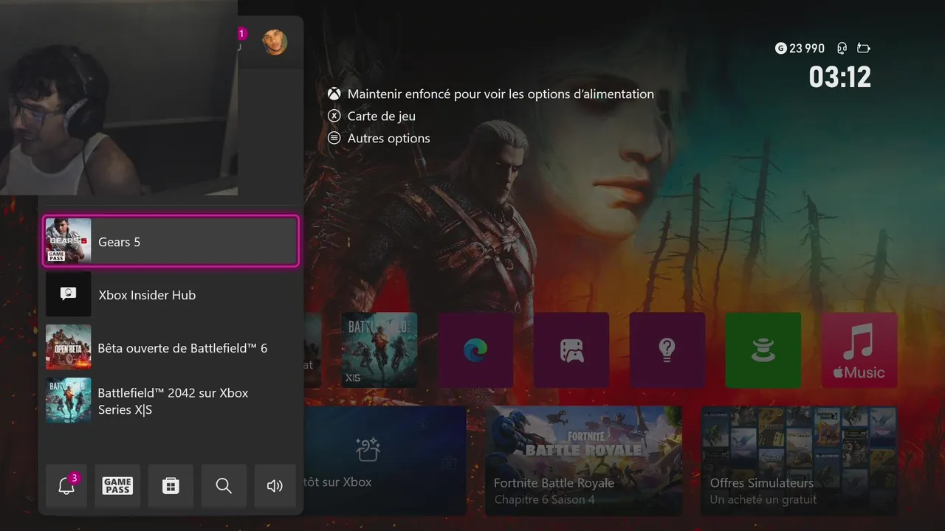Open Fortnite Battle Royale card
Image resolution: width=945 pixels, height=531 pixels.
tap(583, 460)
